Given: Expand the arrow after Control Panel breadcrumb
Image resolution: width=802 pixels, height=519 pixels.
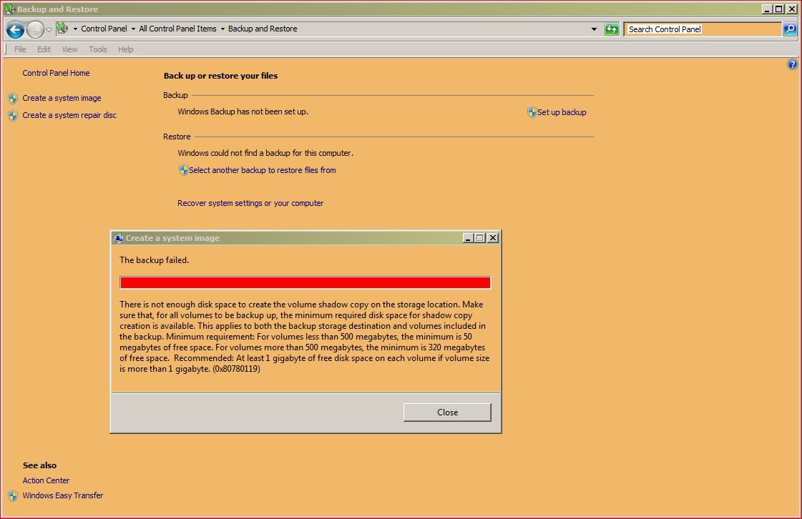Looking at the screenshot, I should pyautogui.click(x=134, y=29).
